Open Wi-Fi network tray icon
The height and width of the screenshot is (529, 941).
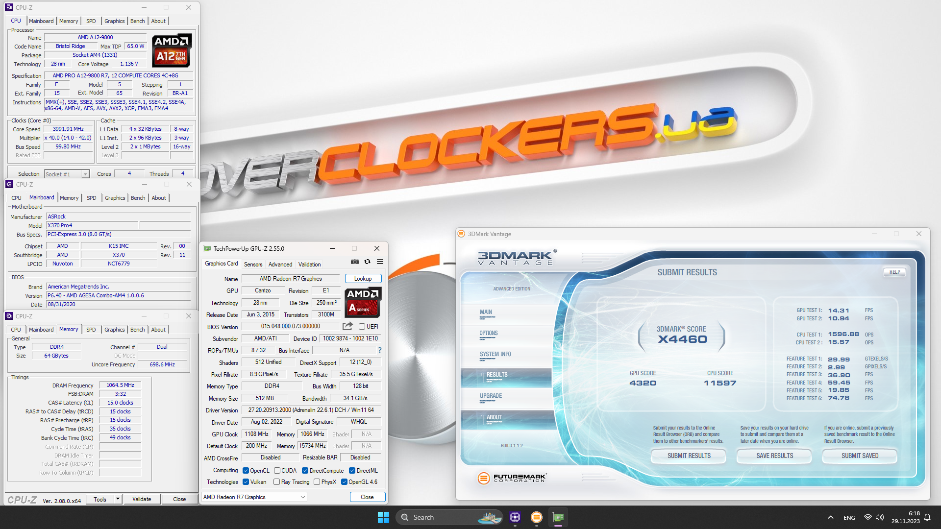(867, 517)
